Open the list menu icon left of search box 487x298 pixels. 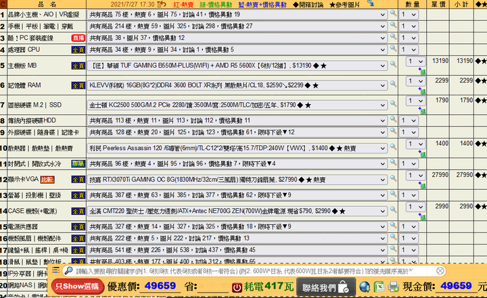tap(55, 270)
